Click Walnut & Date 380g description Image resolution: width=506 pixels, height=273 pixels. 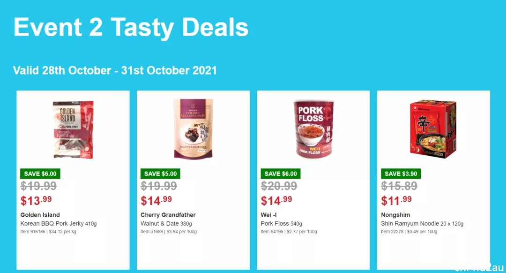point(166,224)
